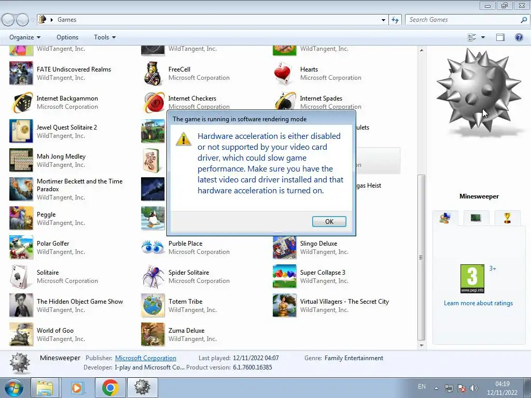531x398 pixels.
Task: Click the search magnifier icon
Action: click(x=524, y=20)
